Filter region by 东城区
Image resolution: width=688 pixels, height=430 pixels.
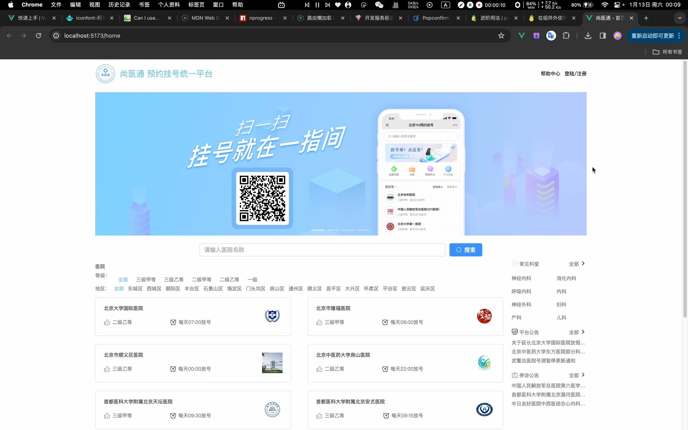135,288
